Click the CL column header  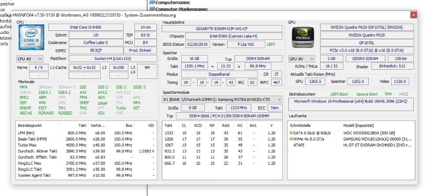click(184, 126)
